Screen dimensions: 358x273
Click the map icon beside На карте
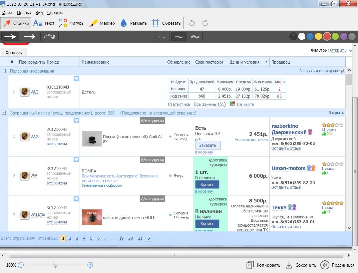click(232, 104)
